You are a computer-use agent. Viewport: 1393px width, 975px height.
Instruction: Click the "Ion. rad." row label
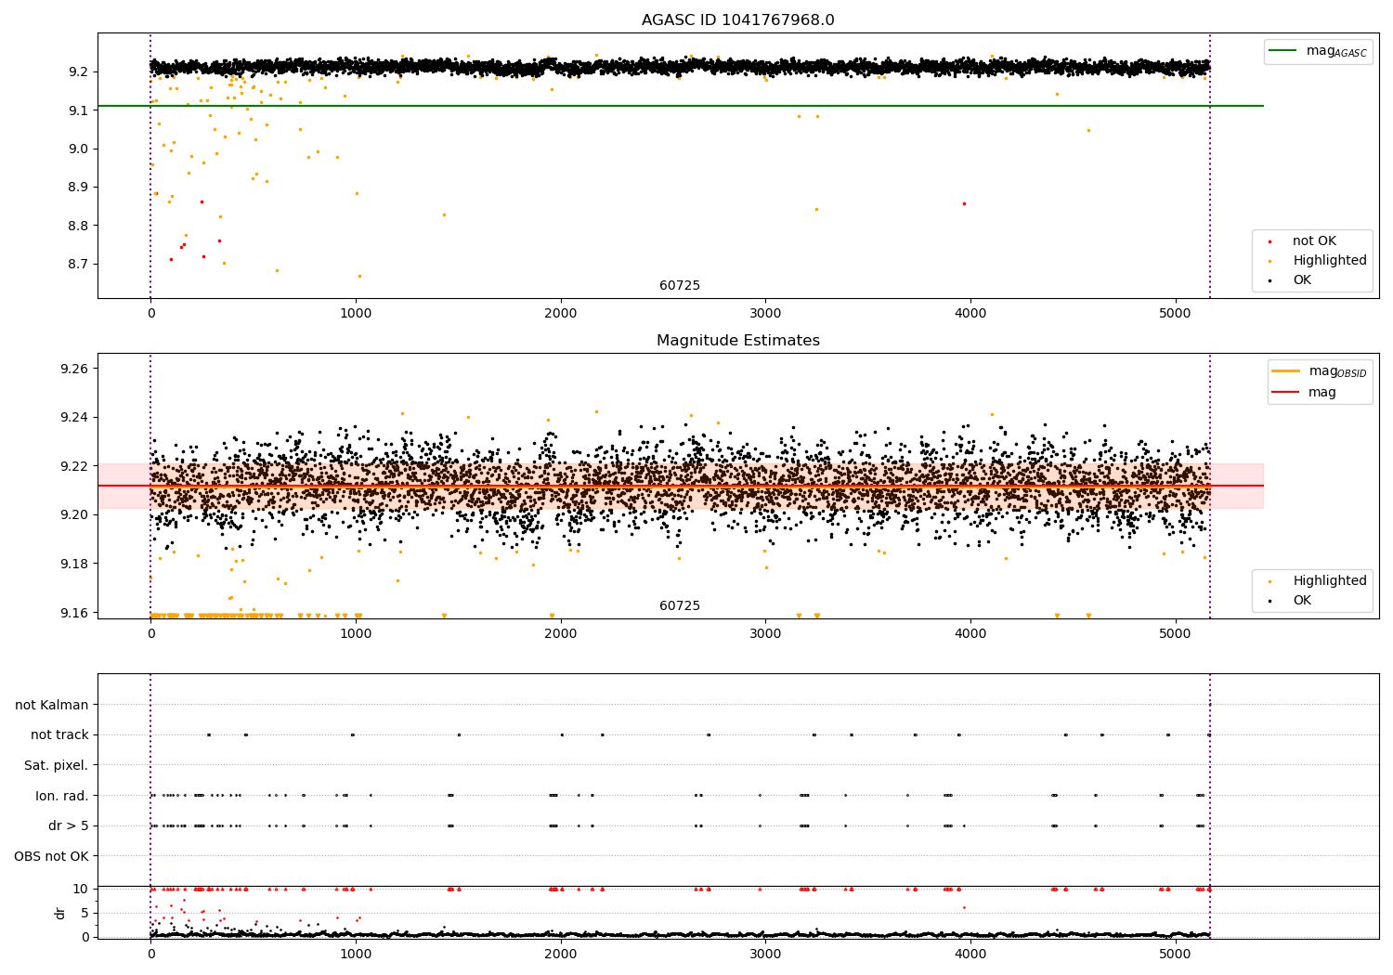pyautogui.click(x=62, y=796)
